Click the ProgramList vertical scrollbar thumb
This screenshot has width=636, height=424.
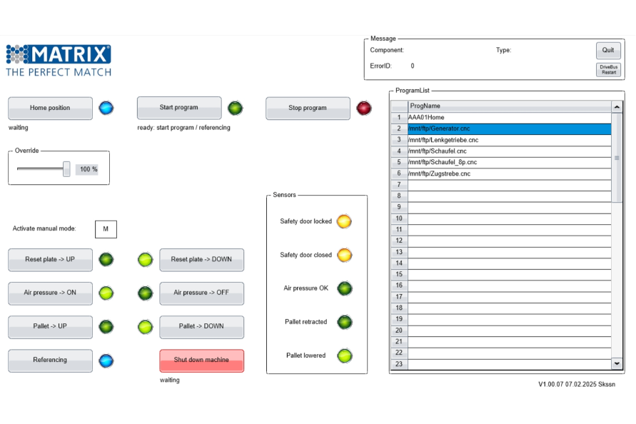[x=617, y=158]
